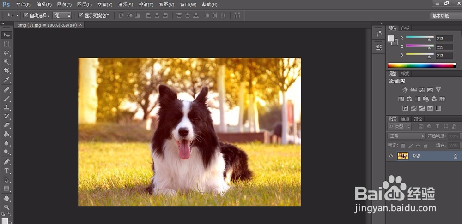This screenshot has height=224, width=462.
Task: Switch to the 通道 tab
Action: click(405, 119)
